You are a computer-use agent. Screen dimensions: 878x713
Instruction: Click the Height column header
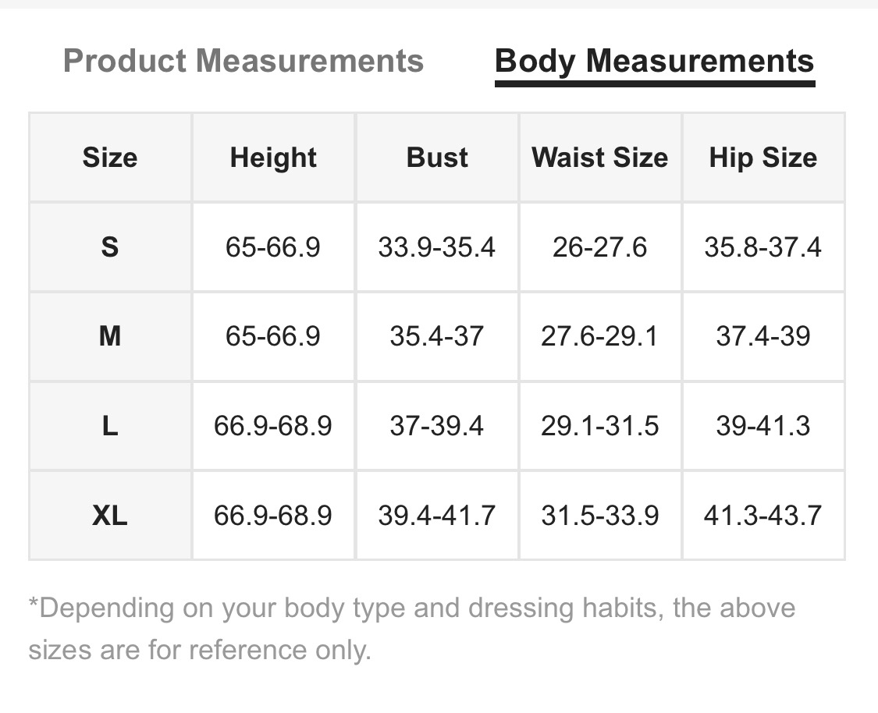pos(273,158)
